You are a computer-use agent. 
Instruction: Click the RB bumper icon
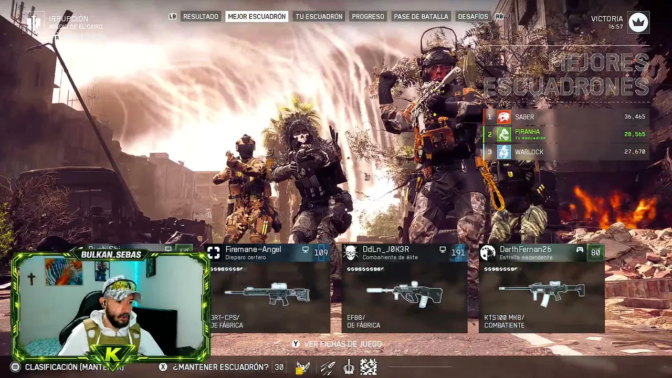pyautogui.click(x=499, y=17)
